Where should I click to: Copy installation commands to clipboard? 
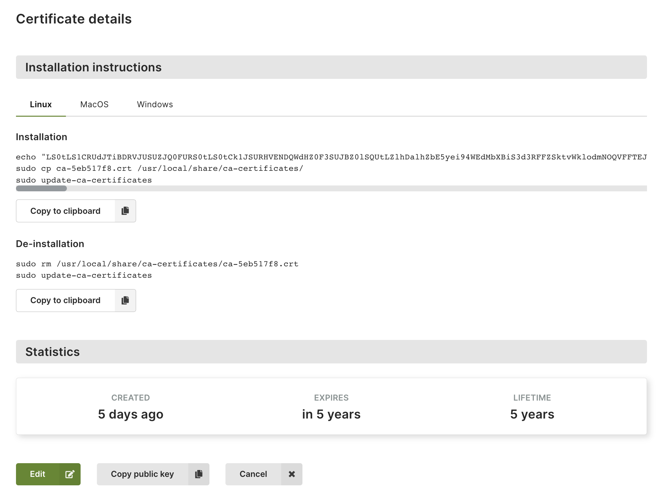click(76, 211)
